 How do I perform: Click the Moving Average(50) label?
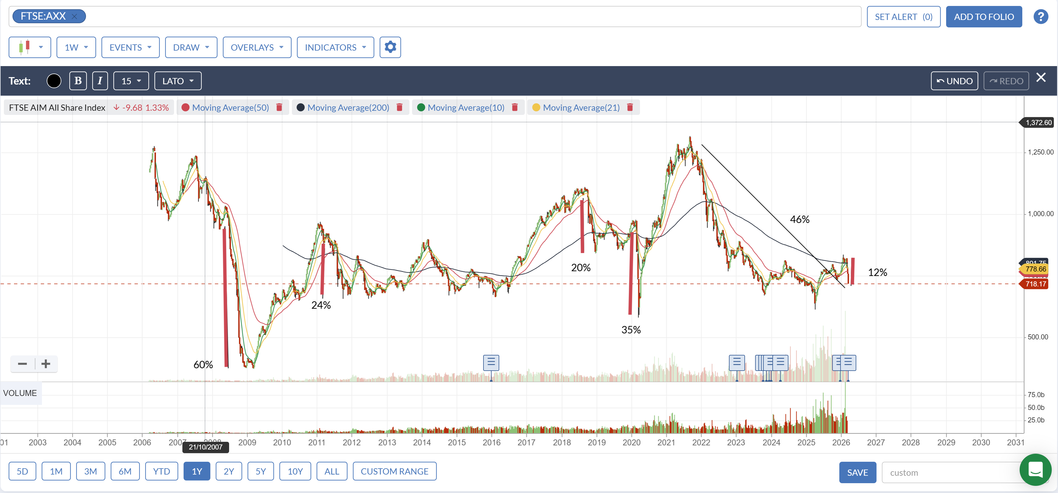pos(230,108)
